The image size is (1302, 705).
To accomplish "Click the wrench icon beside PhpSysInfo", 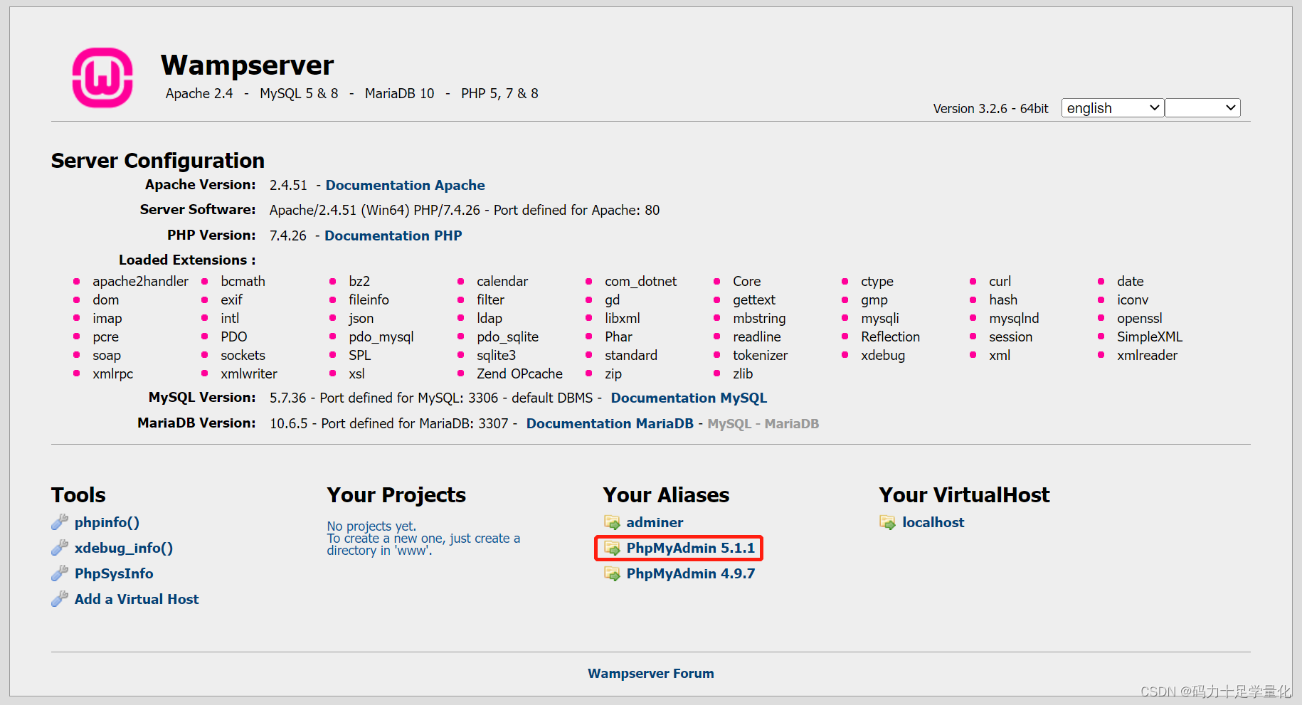I will [x=60, y=573].
